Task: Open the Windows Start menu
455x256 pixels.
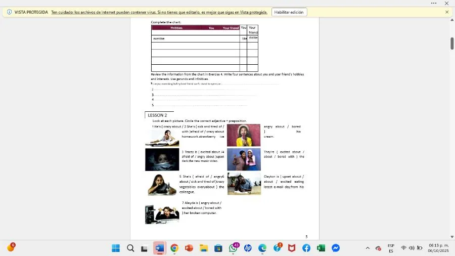Action: point(116,248)
